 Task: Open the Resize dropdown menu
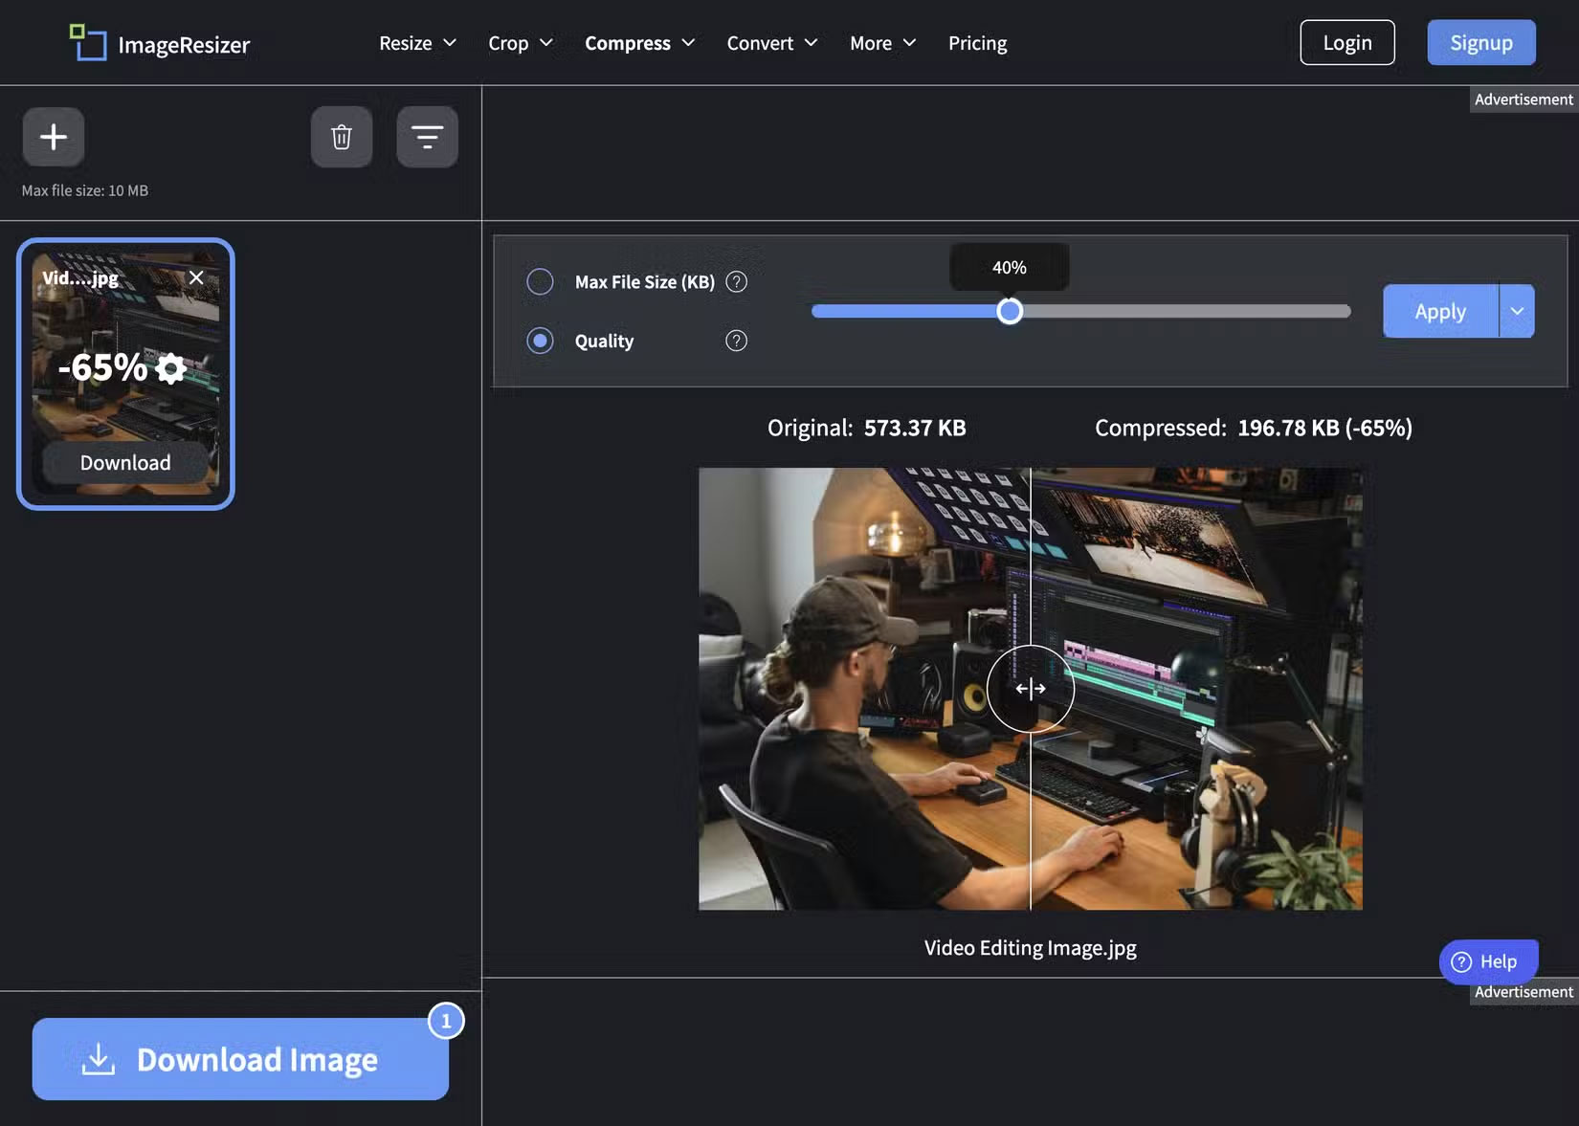click(417, 42)
